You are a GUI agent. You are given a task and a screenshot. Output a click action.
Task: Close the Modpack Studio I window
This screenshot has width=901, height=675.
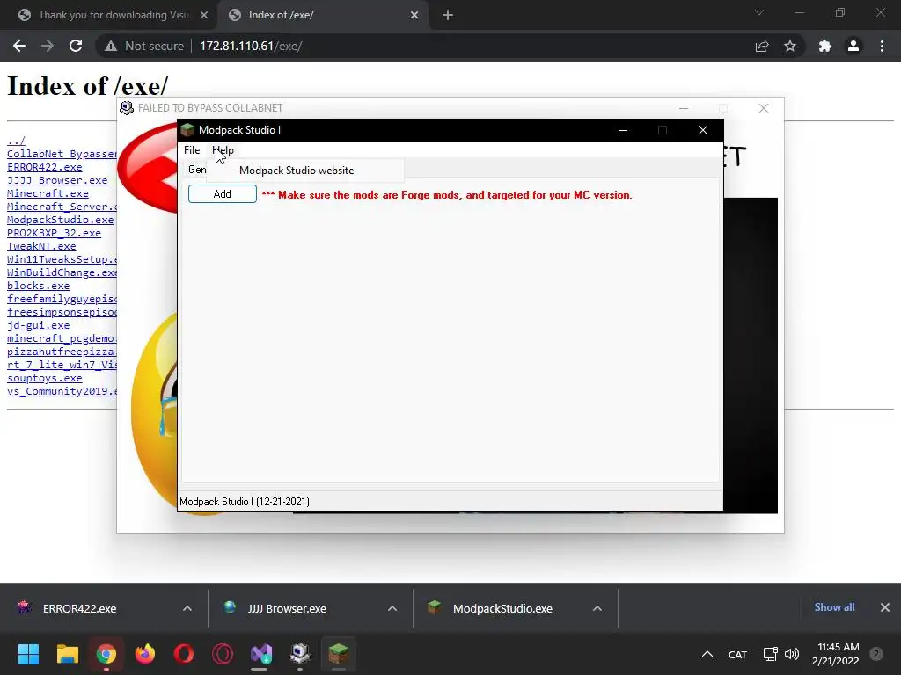tap(703, 130)
